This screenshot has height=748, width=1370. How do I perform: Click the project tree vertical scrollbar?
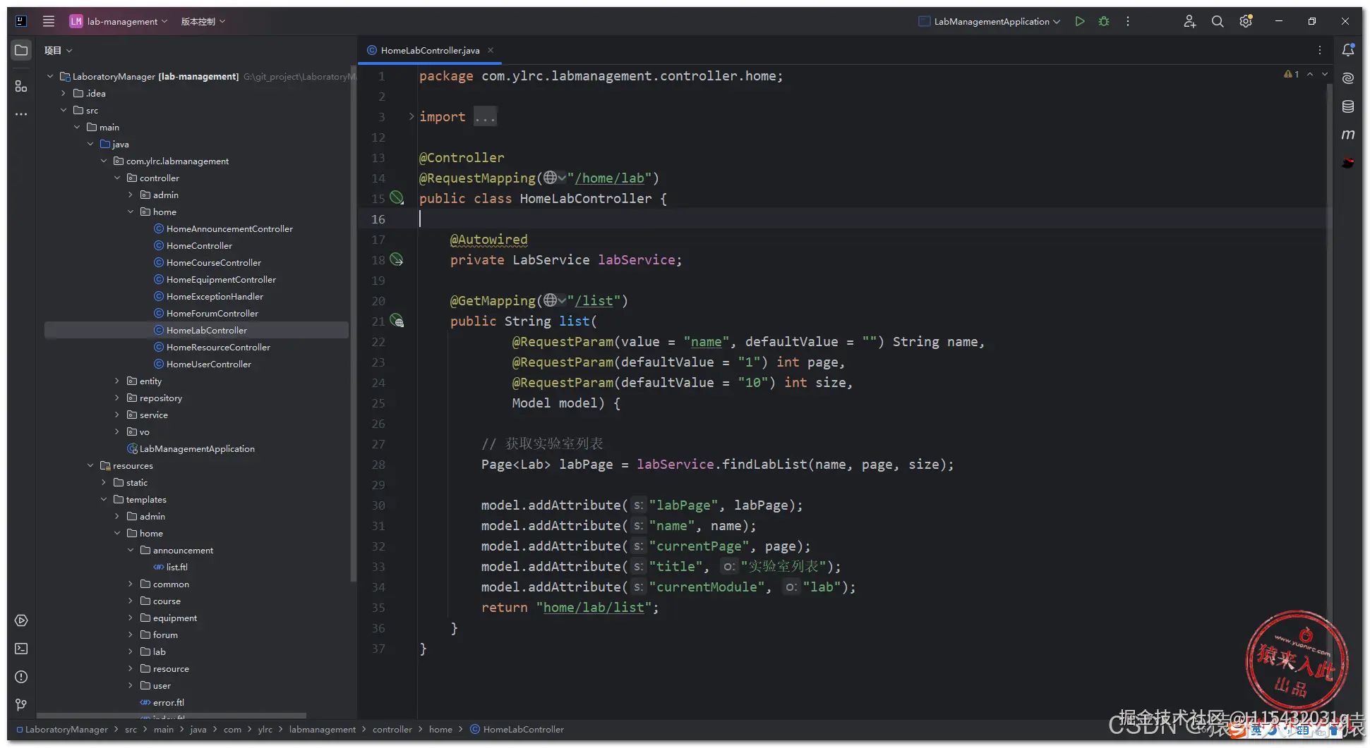point(353,324)
